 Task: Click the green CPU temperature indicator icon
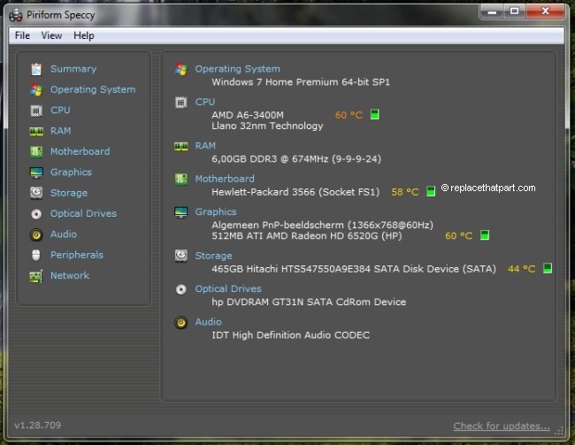[374, 114]
